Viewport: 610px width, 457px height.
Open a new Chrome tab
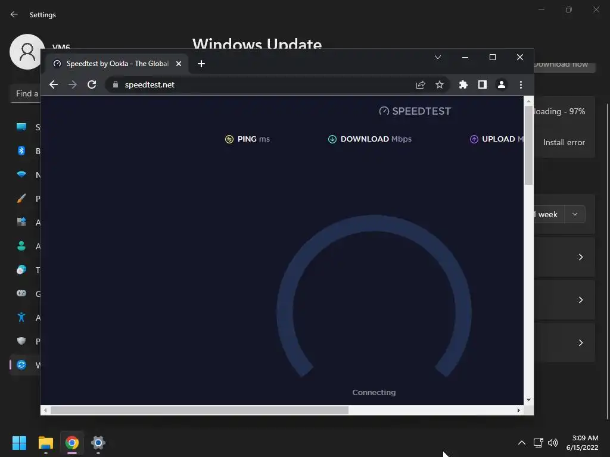(201, 64)
